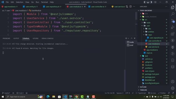Click the open changes icon in editor toolbar
Image resolution: width=176 pixels, height=99 pixels.
(127, 7)
